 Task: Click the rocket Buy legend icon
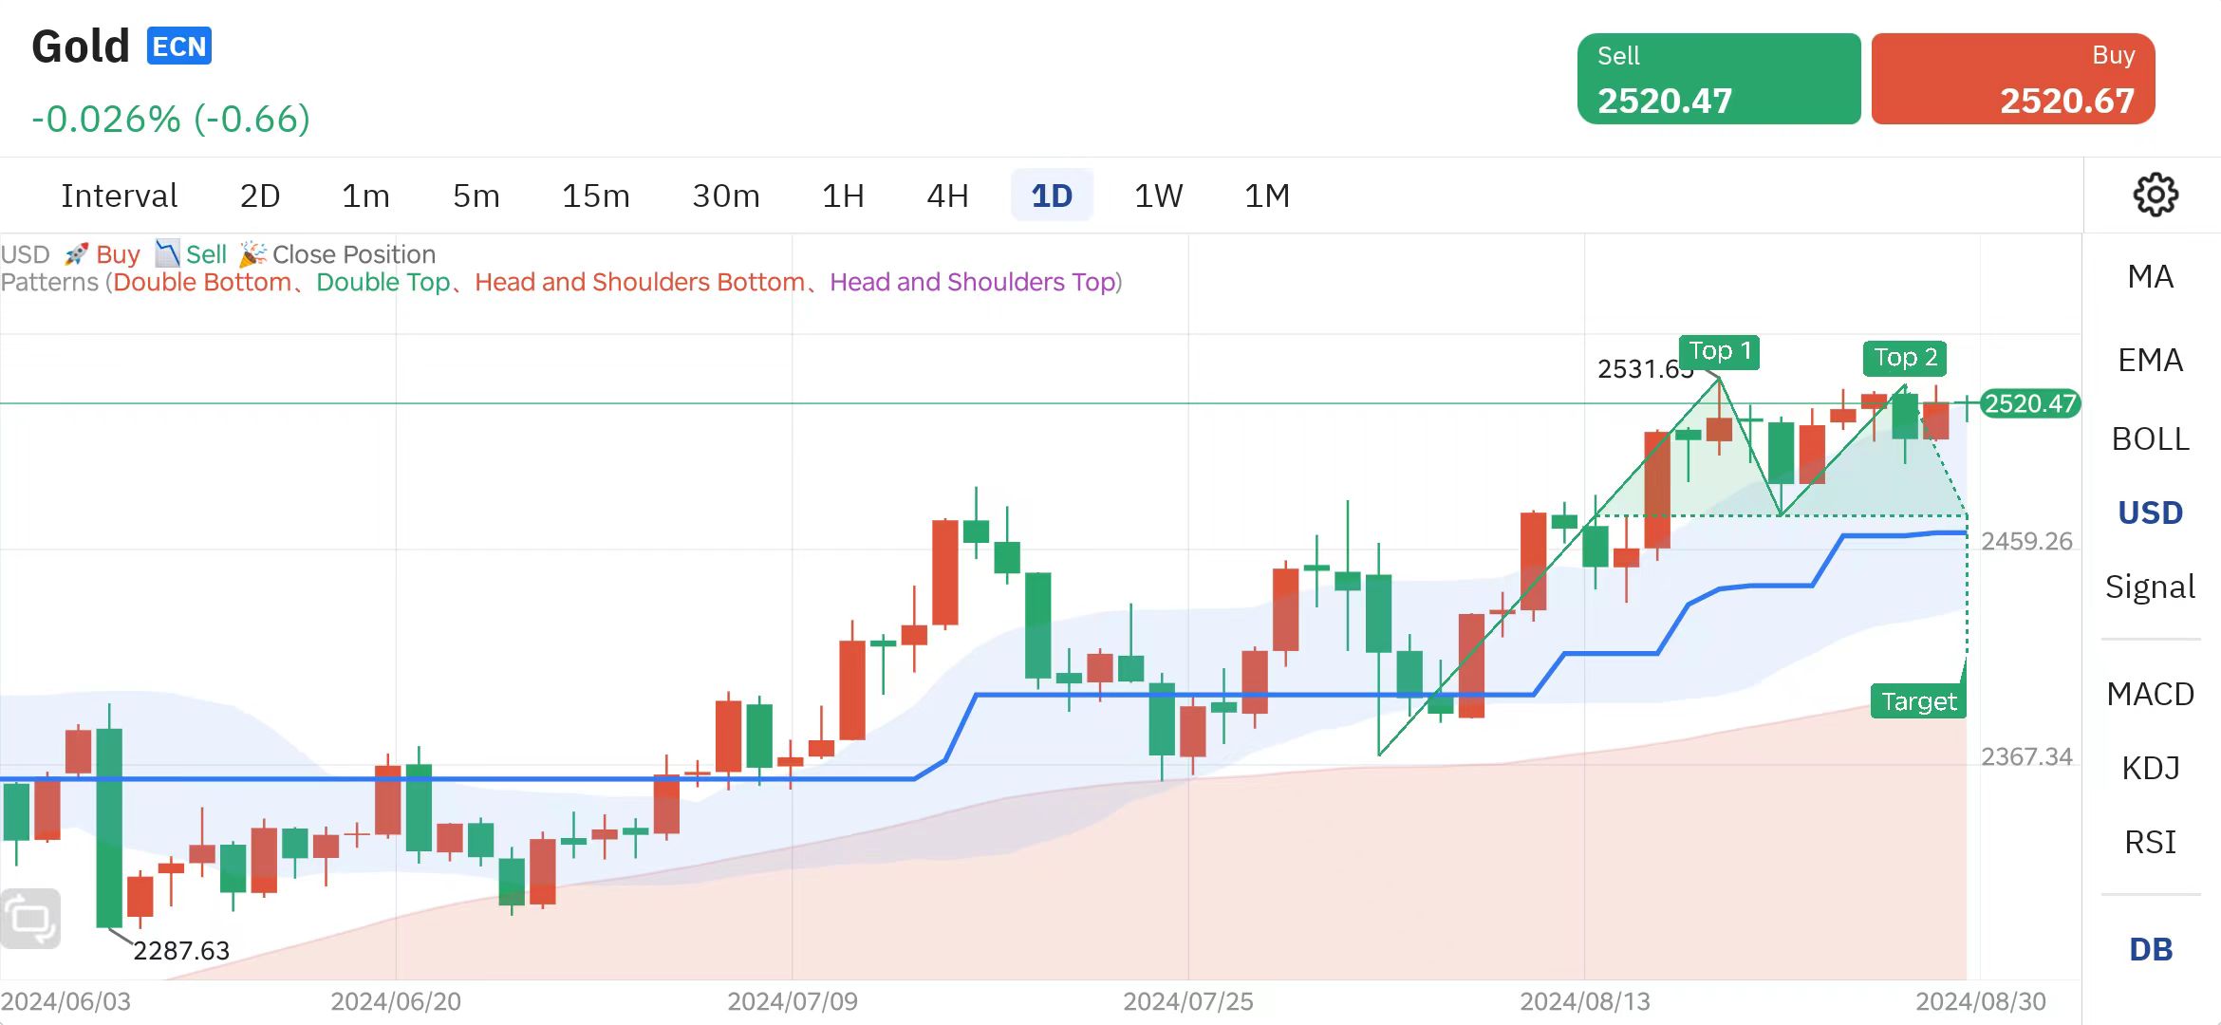click(76, 254)
